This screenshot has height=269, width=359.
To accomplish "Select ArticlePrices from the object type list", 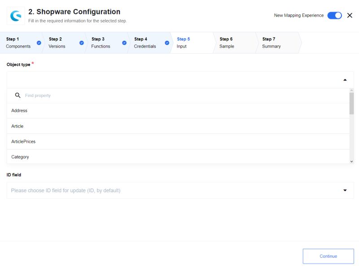I will 22,141.
